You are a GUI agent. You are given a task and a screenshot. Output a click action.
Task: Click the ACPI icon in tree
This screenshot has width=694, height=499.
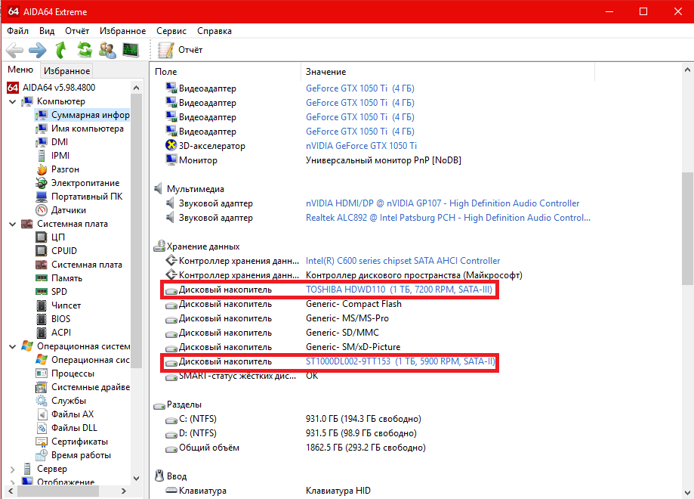tap(42, 333)
